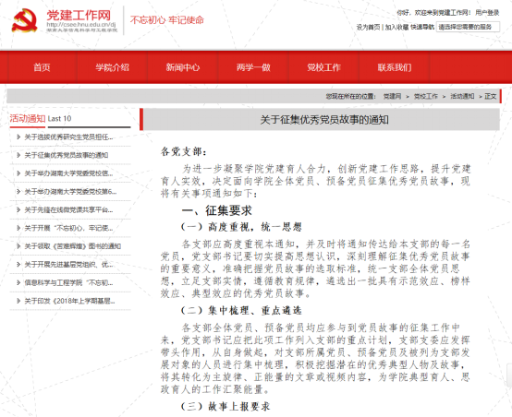Click arrow icon beside 信息科学与工程学院
Image resolution: width=512 pixels, height=417 pixels.
click(18, 282)
